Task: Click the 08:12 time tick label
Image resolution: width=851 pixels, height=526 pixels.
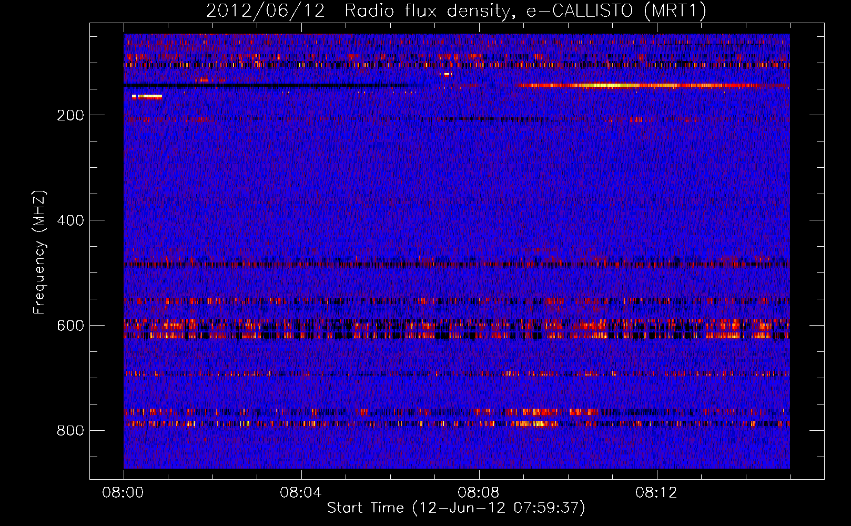Action: (x=656, y=493)
